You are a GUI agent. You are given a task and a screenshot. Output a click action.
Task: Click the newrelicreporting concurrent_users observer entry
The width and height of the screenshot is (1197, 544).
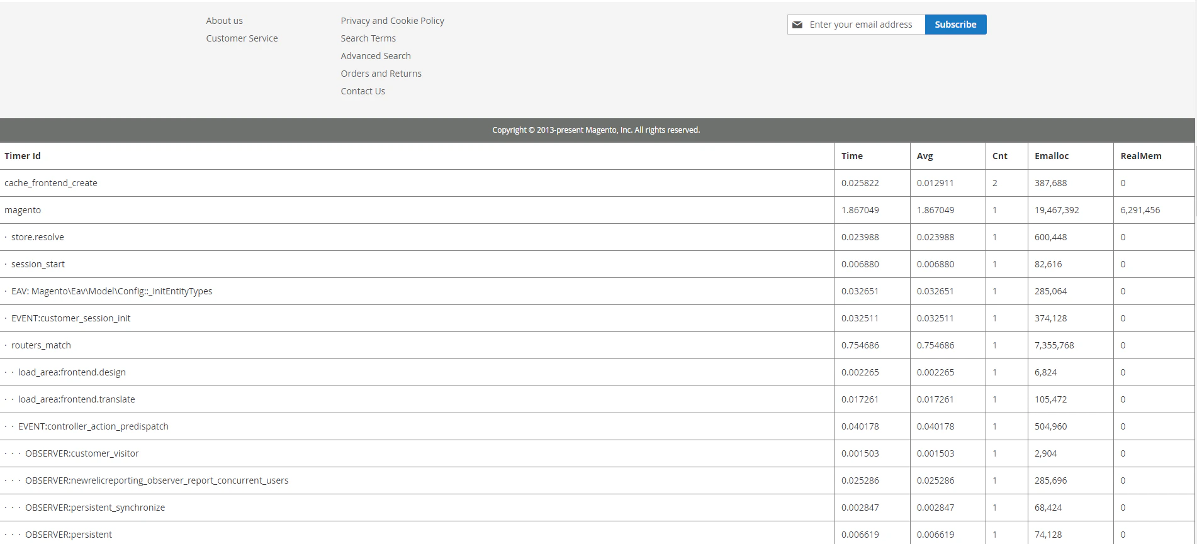click(157, 480)
